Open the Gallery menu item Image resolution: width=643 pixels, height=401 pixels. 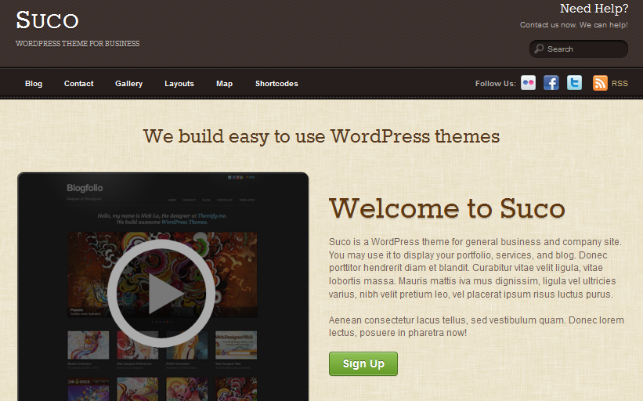(x=128, y=83)
